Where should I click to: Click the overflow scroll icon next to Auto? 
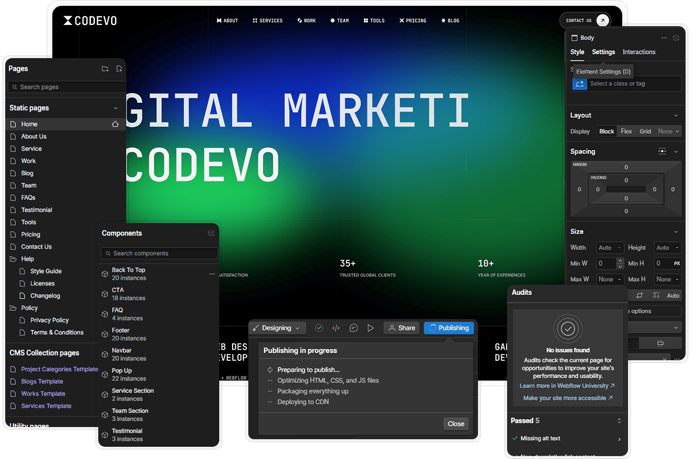(x=657, y=295)
